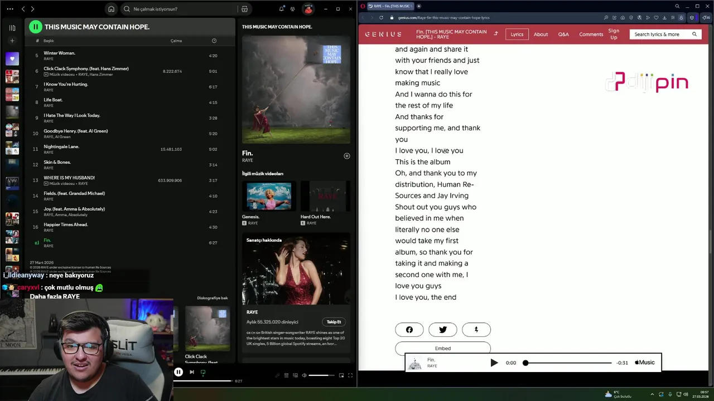
Task: Go back with Spotify left arrow
Action: tap(23, 9)
